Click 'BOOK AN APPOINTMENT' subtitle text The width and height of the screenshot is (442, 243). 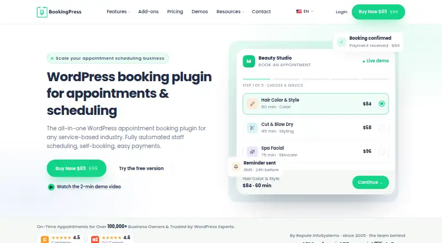point(285,65)
